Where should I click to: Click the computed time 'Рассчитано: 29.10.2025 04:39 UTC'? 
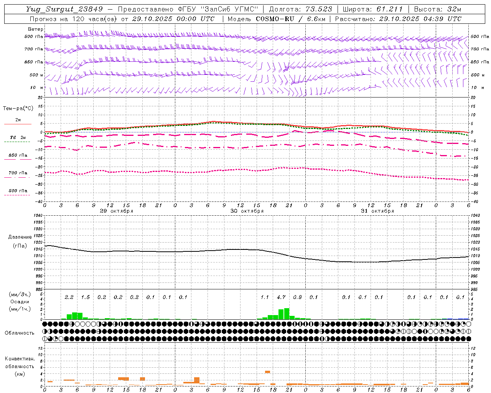[398, 19]
